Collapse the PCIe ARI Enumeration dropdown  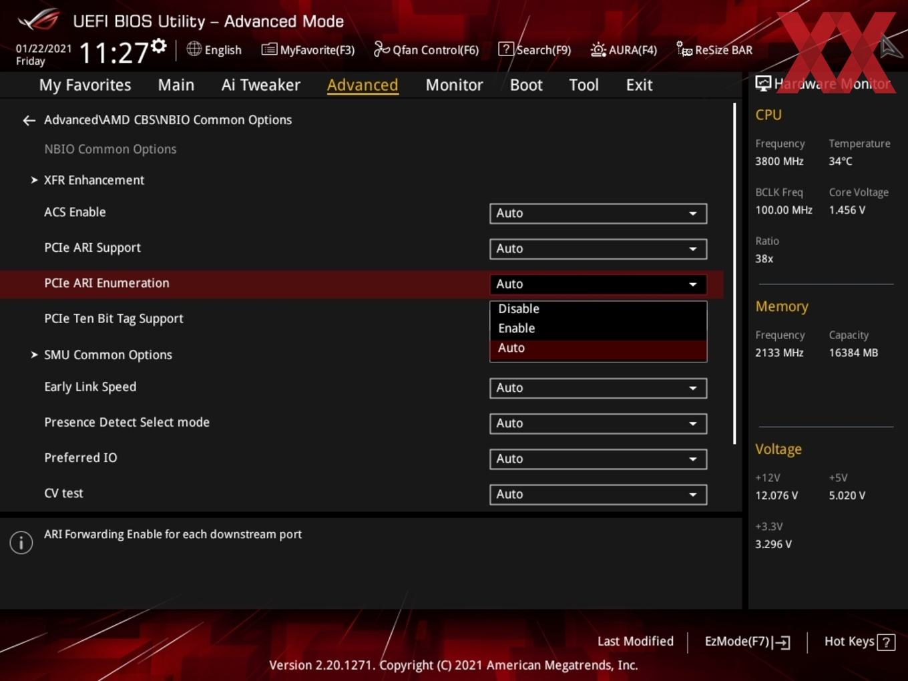pyautogui.click(x=598, y=284)
